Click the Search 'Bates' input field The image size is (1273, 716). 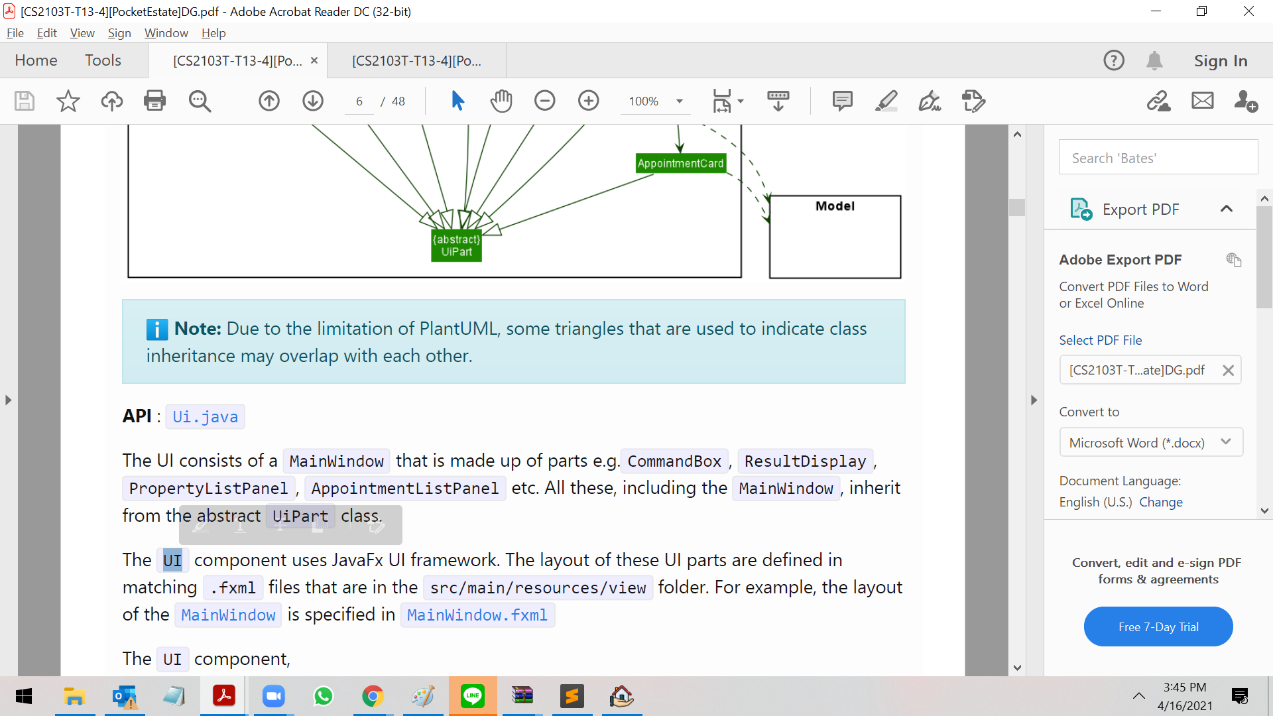1158,158
